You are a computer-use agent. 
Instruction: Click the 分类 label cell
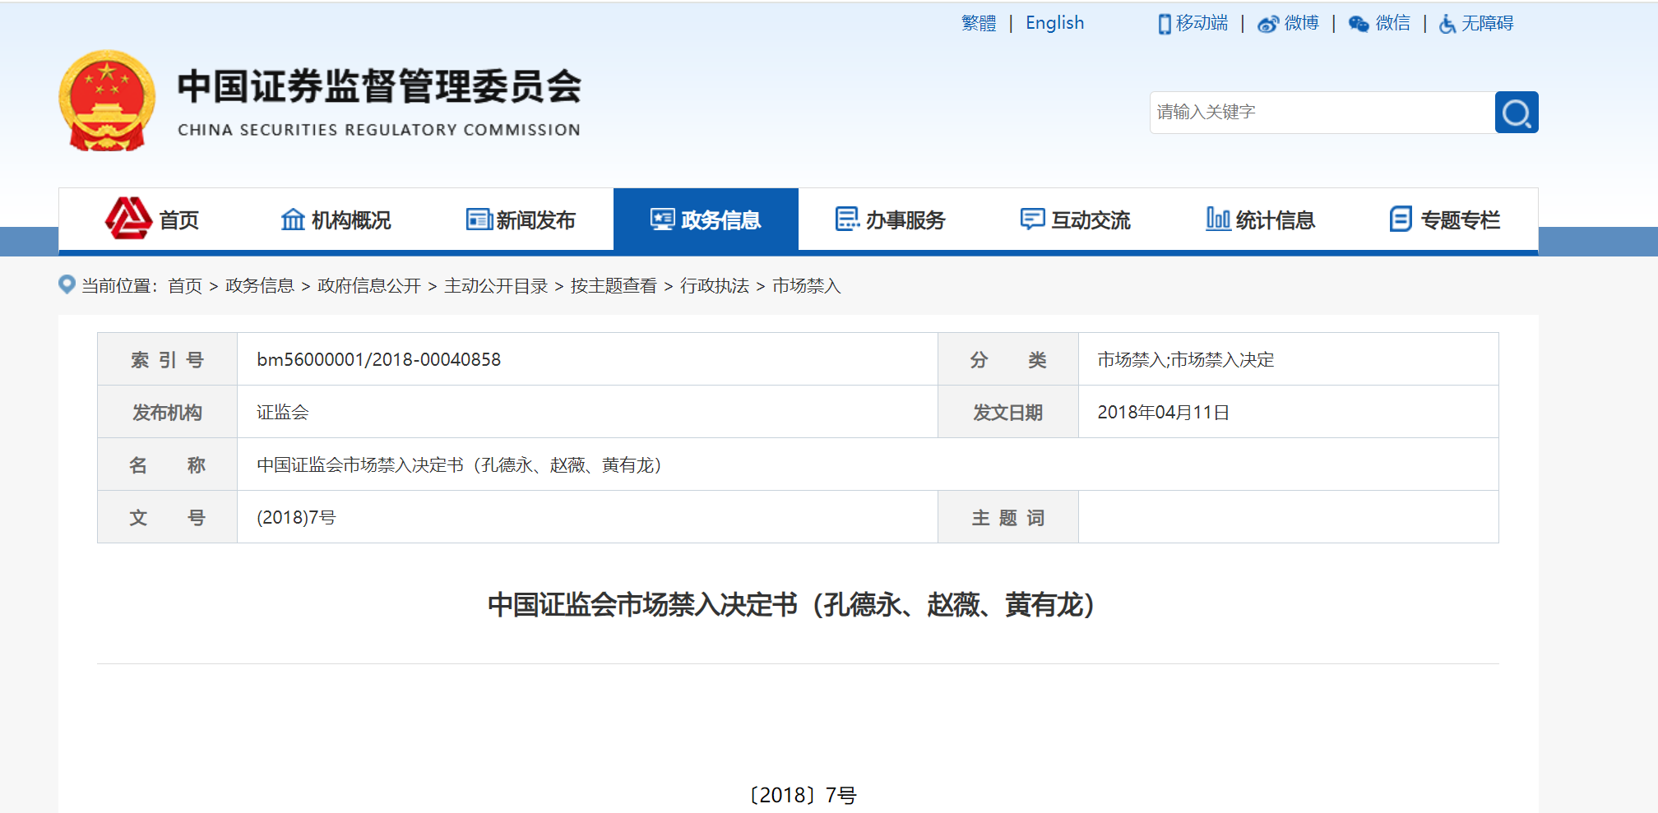(1008, 359)
